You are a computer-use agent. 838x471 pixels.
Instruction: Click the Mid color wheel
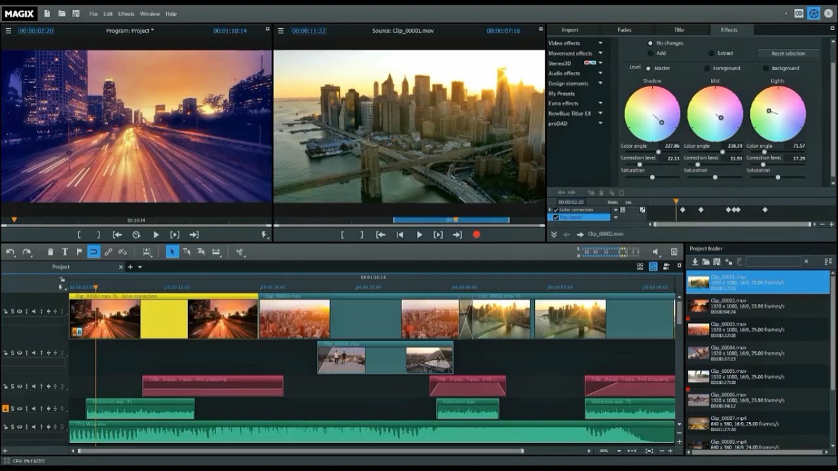point(715,113)
